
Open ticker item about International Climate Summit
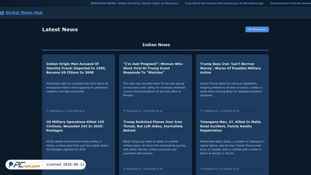[290, 3]
